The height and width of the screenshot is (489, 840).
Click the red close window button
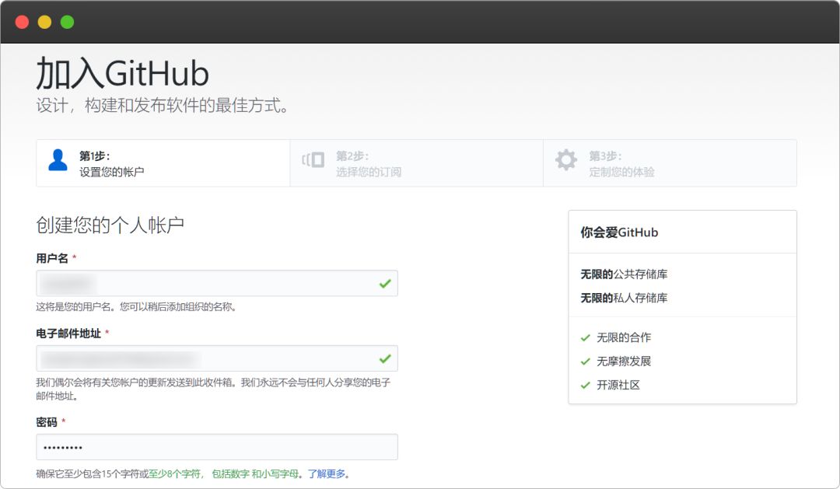tap(22, 22)
